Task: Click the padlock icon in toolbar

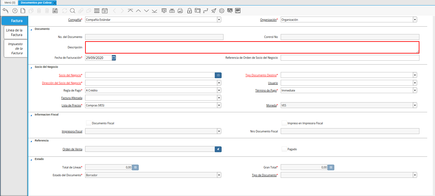Action: coord(189,11)
